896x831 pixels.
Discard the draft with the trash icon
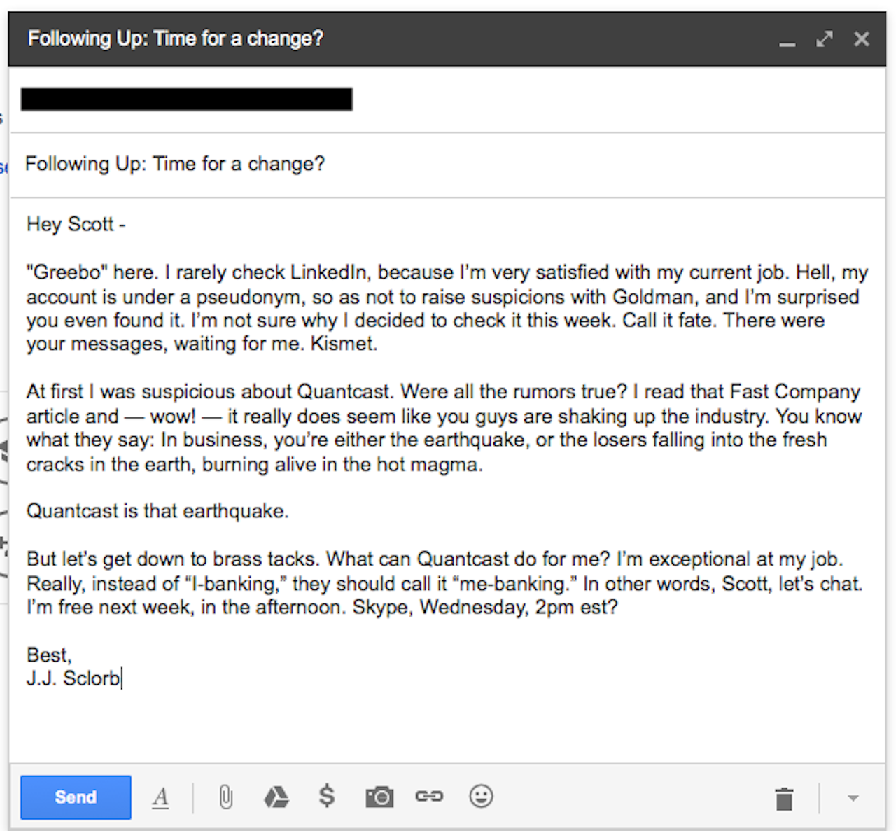tap(784, 798)
